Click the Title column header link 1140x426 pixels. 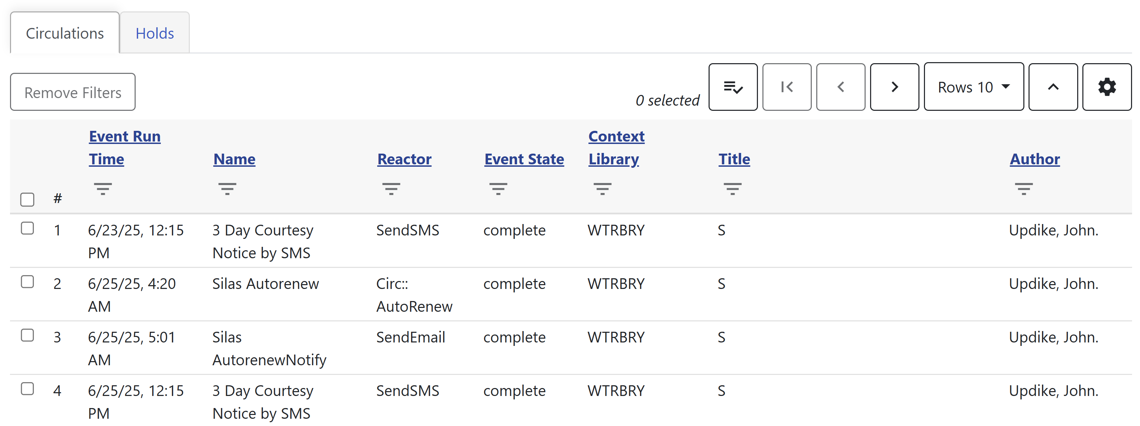[x=734, y=159]
